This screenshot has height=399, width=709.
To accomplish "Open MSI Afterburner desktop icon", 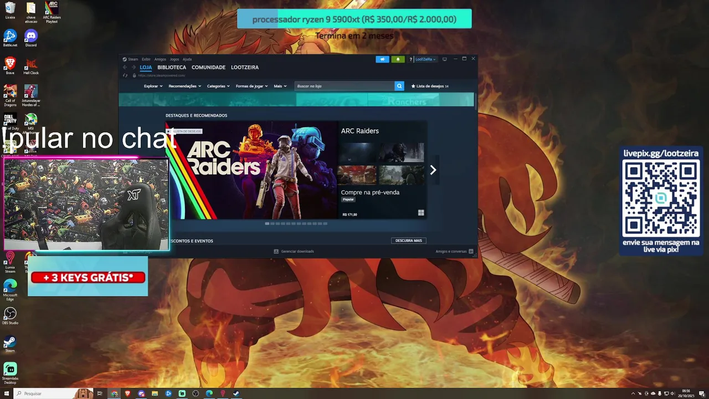I will pyautogui.click(x=31, y=123).
